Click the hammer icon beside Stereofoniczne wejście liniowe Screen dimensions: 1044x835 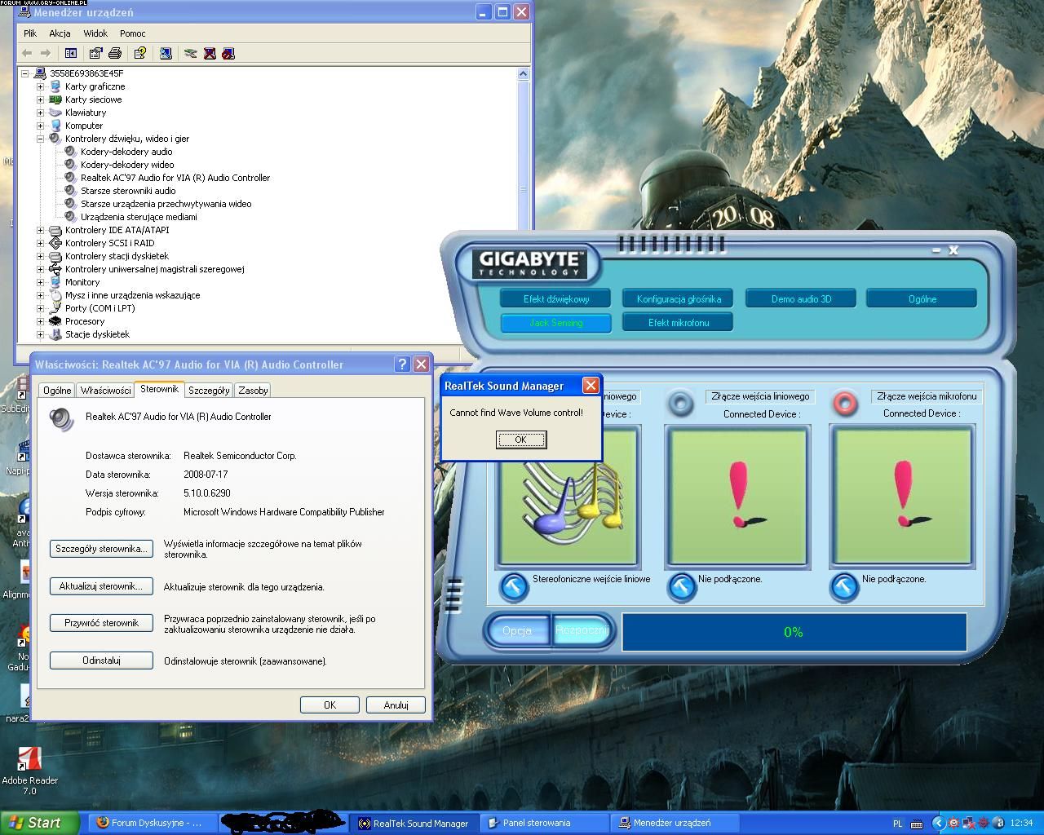point(514,586)
